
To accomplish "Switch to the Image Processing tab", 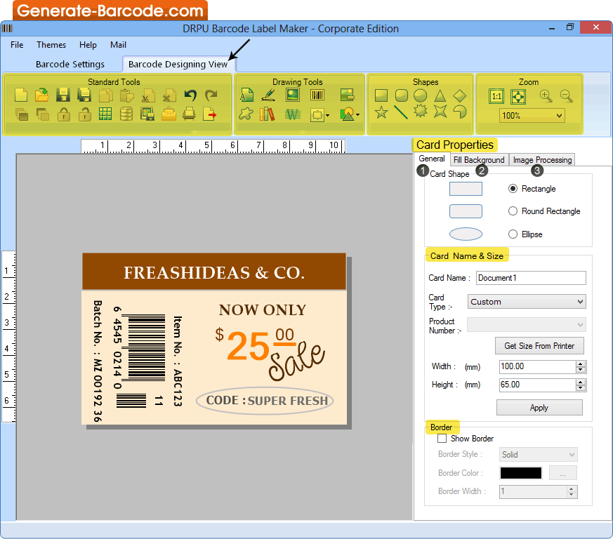I will (542, 160).
